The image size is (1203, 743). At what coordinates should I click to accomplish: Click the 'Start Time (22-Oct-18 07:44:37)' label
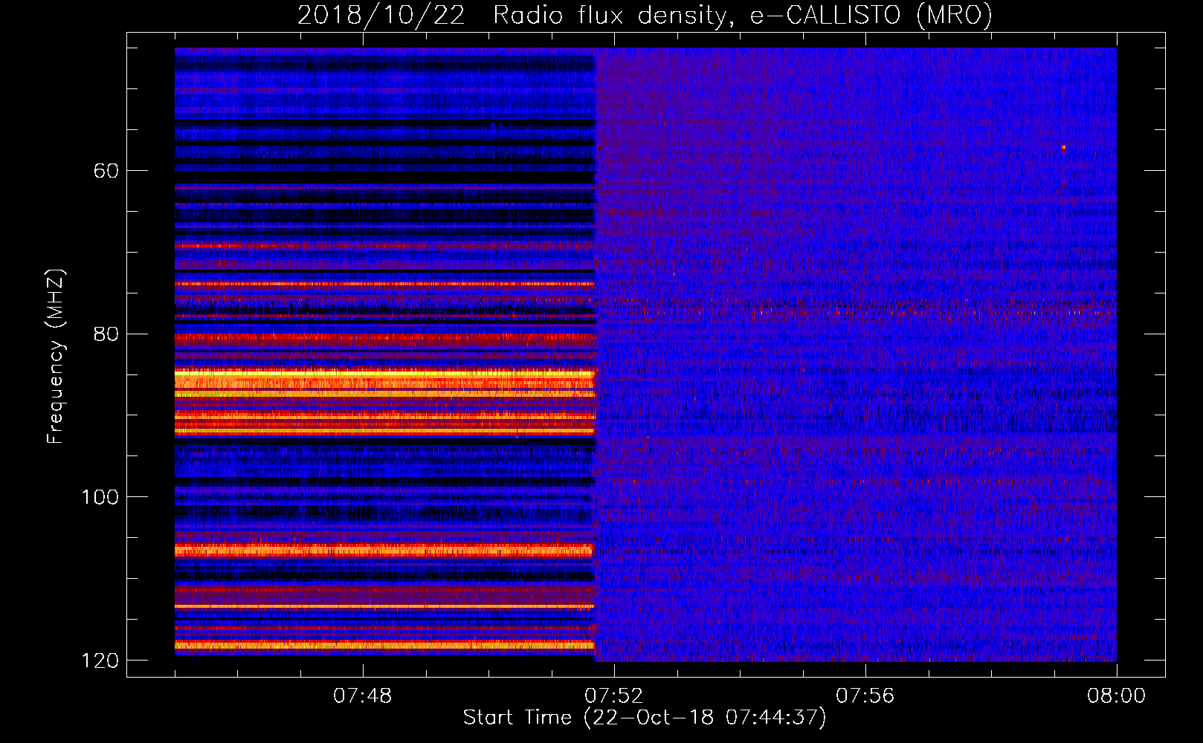[x=645, y=718]
